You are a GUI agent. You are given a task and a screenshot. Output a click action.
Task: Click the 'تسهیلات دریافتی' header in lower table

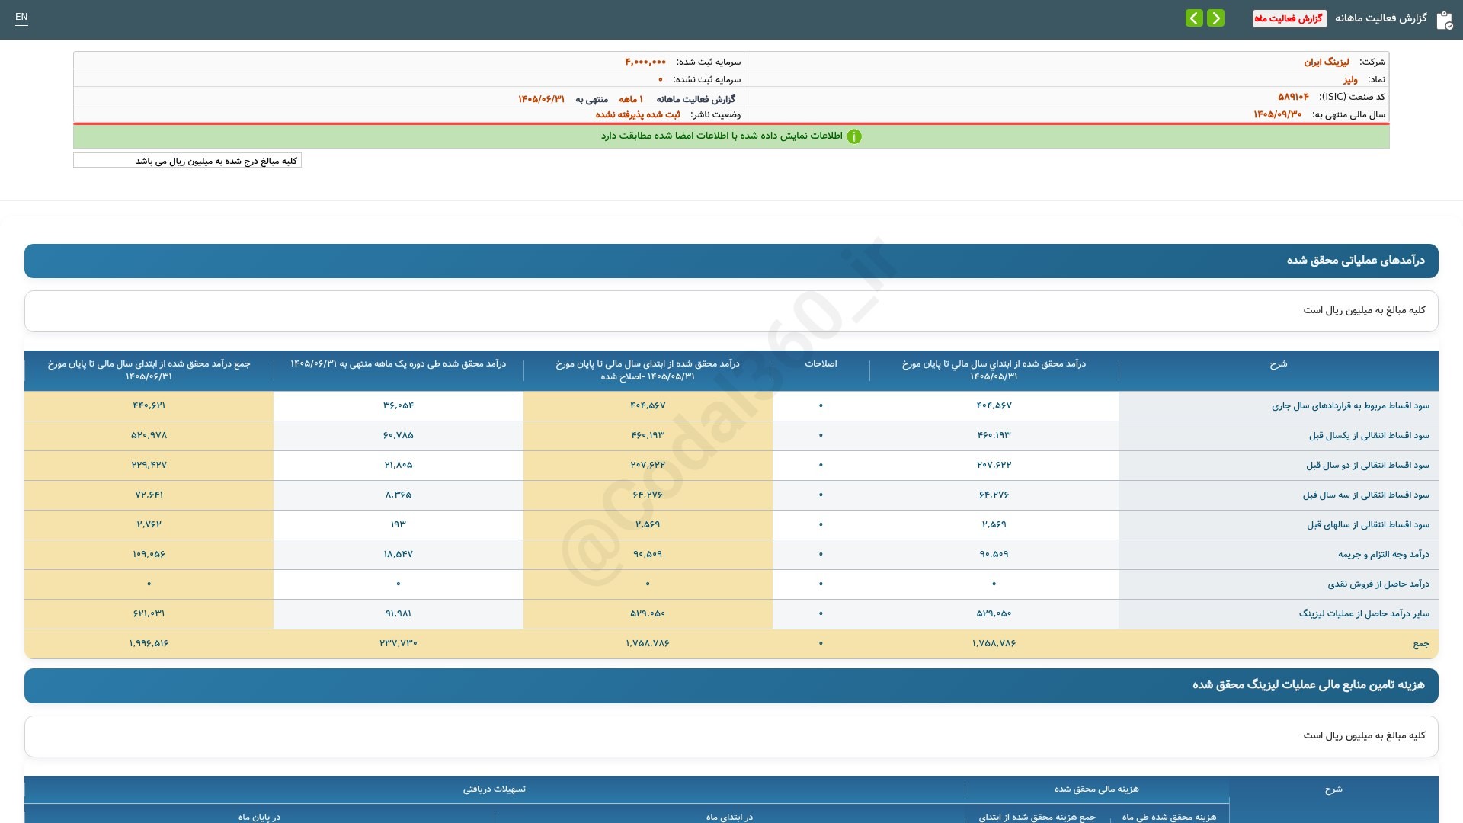(x=494, y=789)
